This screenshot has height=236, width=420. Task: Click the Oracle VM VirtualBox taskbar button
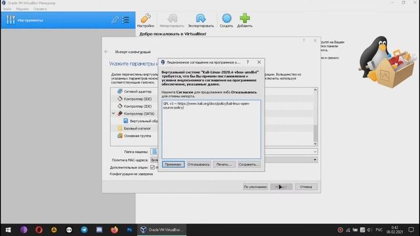162,230
